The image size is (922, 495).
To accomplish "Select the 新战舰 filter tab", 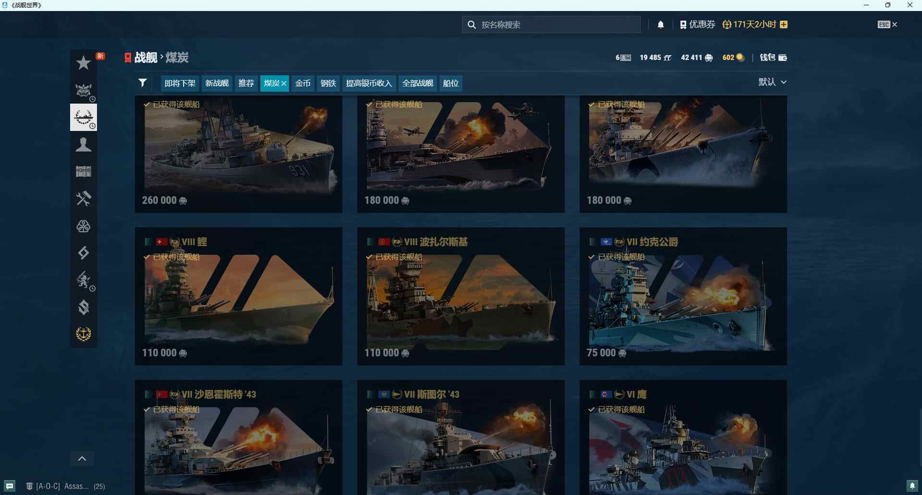I will tap(217, 83).
